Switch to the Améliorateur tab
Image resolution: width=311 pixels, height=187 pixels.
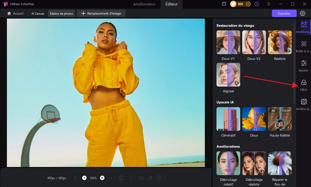[x=144, y=4]
